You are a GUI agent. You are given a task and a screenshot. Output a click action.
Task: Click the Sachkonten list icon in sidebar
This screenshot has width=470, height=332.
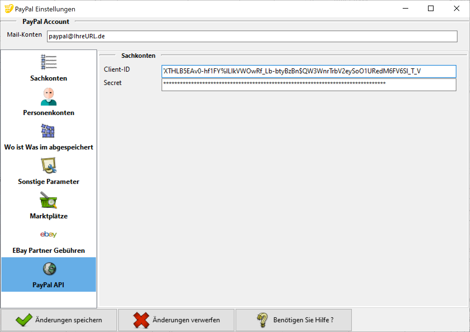point(49,62)
